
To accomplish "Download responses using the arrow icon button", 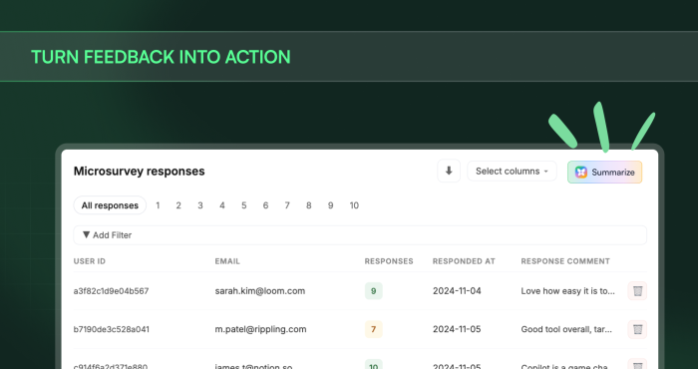I will (449, 171).
